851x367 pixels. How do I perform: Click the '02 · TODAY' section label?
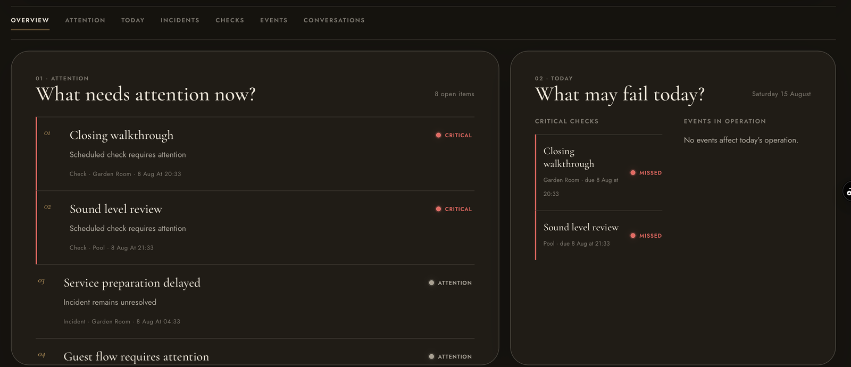(x=554, y=78)
